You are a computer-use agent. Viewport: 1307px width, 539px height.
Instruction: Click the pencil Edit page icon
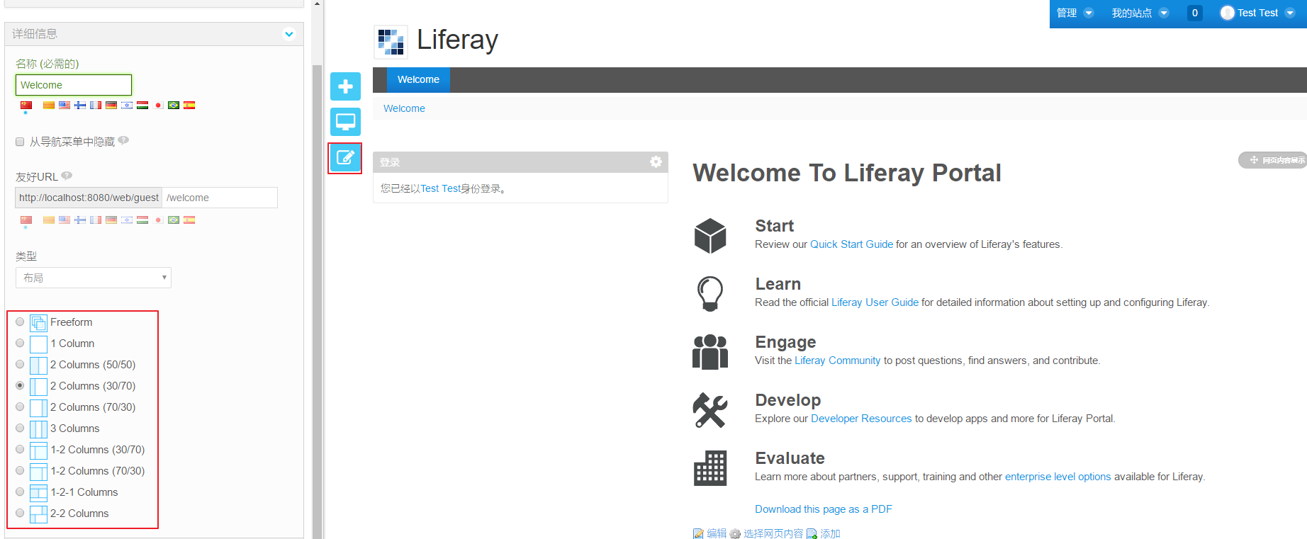point(345,157)
